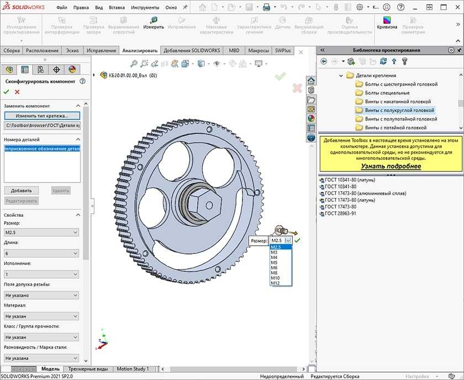Open the Инструменты menu
Viewport: 464px width, 380px height.
tap(145, 8)
